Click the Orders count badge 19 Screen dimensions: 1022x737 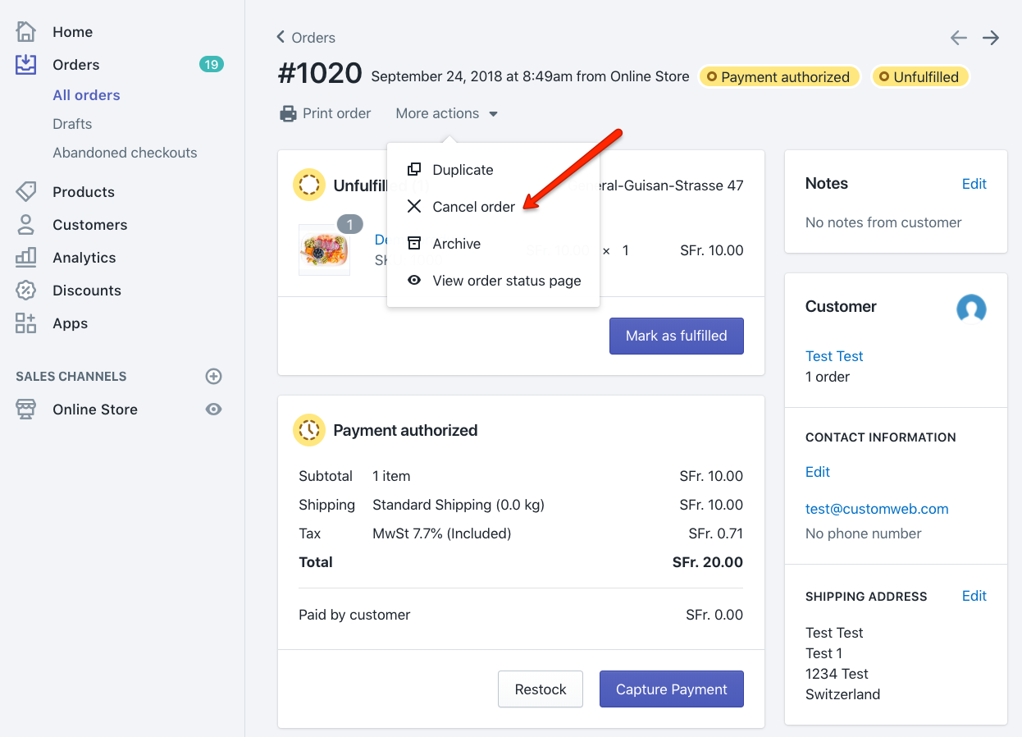pos(212,64)
